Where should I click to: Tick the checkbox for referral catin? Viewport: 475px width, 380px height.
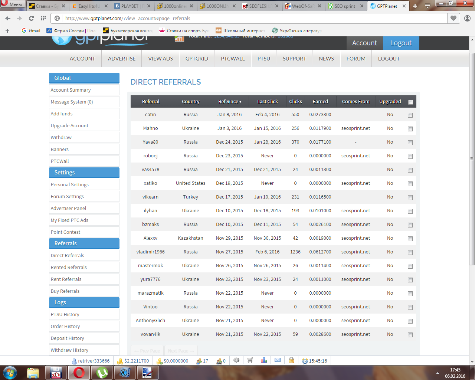(410, 115)
